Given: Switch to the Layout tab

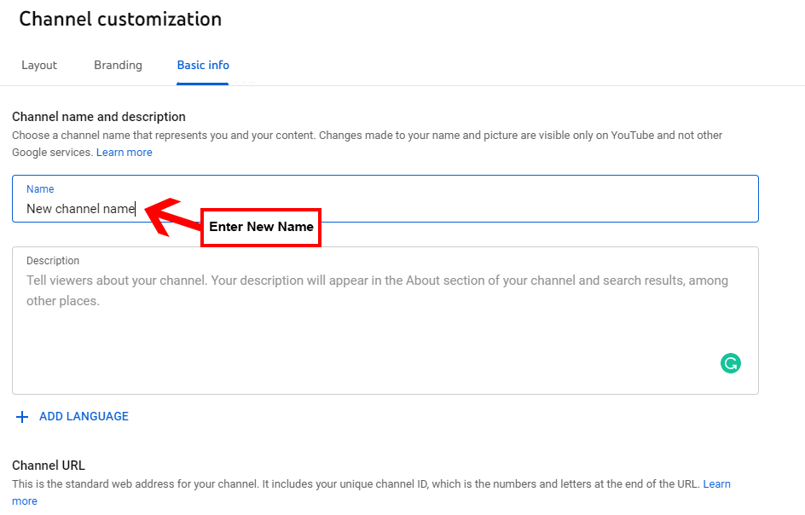Looking at the screenshot, I should [39, 65].
